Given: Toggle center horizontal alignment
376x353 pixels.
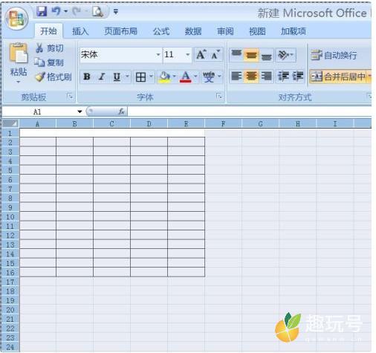Looking at the screenshot, I should point(251,76).
